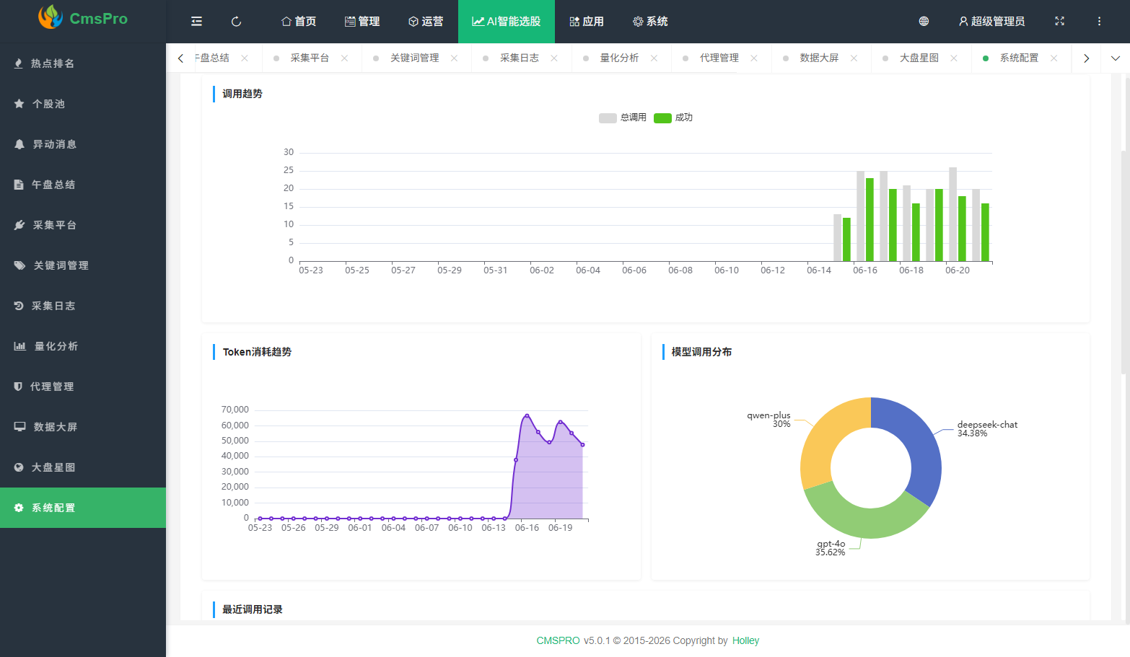This screenshot has width=1130, height=657.
Task: Open 异动消息 in the sidebar
Action: tap(83, 144)
